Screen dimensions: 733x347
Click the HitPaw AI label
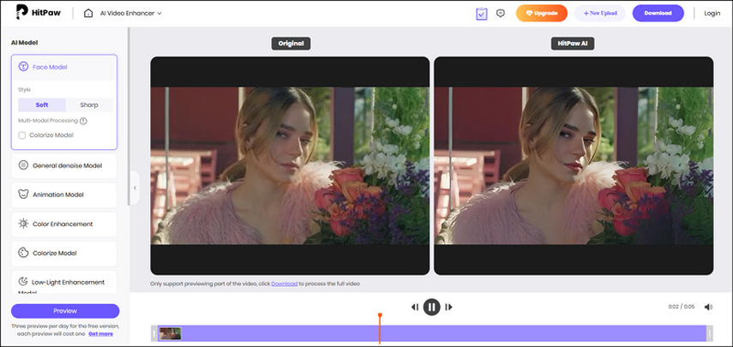[573, 44]
